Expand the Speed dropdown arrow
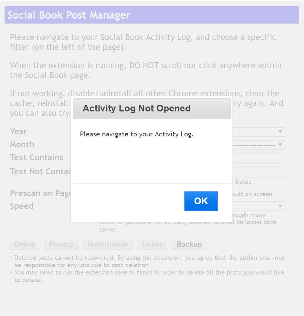The width and height of the screenshot is (304, 316). (280, 206)
